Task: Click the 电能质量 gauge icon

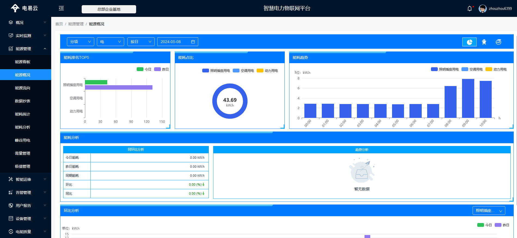Action: pos(11,231)
